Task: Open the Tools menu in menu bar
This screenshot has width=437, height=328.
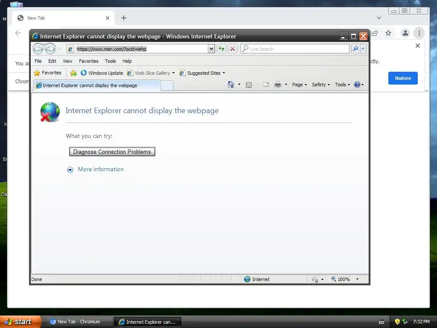Action: (111, 61)
